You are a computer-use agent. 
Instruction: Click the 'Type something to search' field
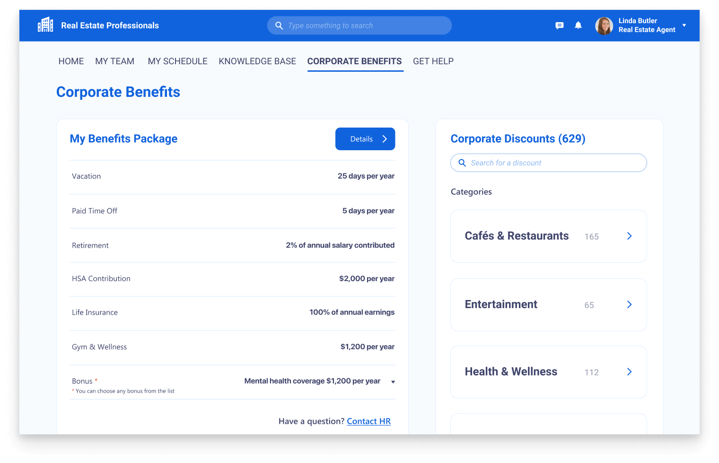[364, 26]
